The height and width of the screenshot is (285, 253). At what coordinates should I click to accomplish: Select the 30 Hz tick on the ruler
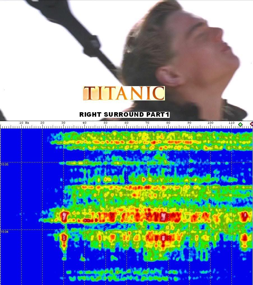tap(63, 123)
